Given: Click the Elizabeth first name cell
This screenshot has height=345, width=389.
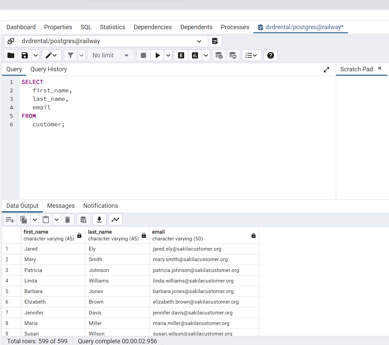Looking at the screenshot, I should click(x=53, y=302).
